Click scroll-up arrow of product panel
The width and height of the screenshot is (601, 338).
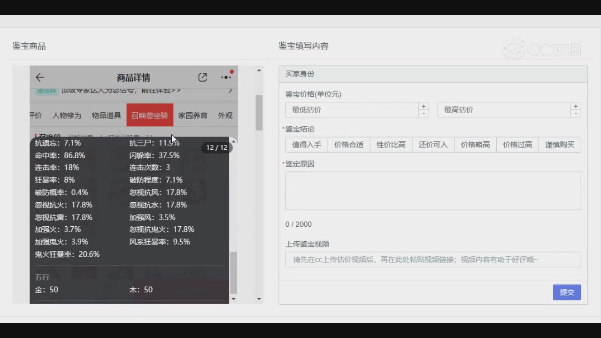(x=259, y=70)
